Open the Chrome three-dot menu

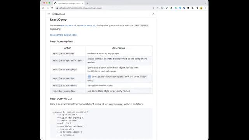(205, 8)
